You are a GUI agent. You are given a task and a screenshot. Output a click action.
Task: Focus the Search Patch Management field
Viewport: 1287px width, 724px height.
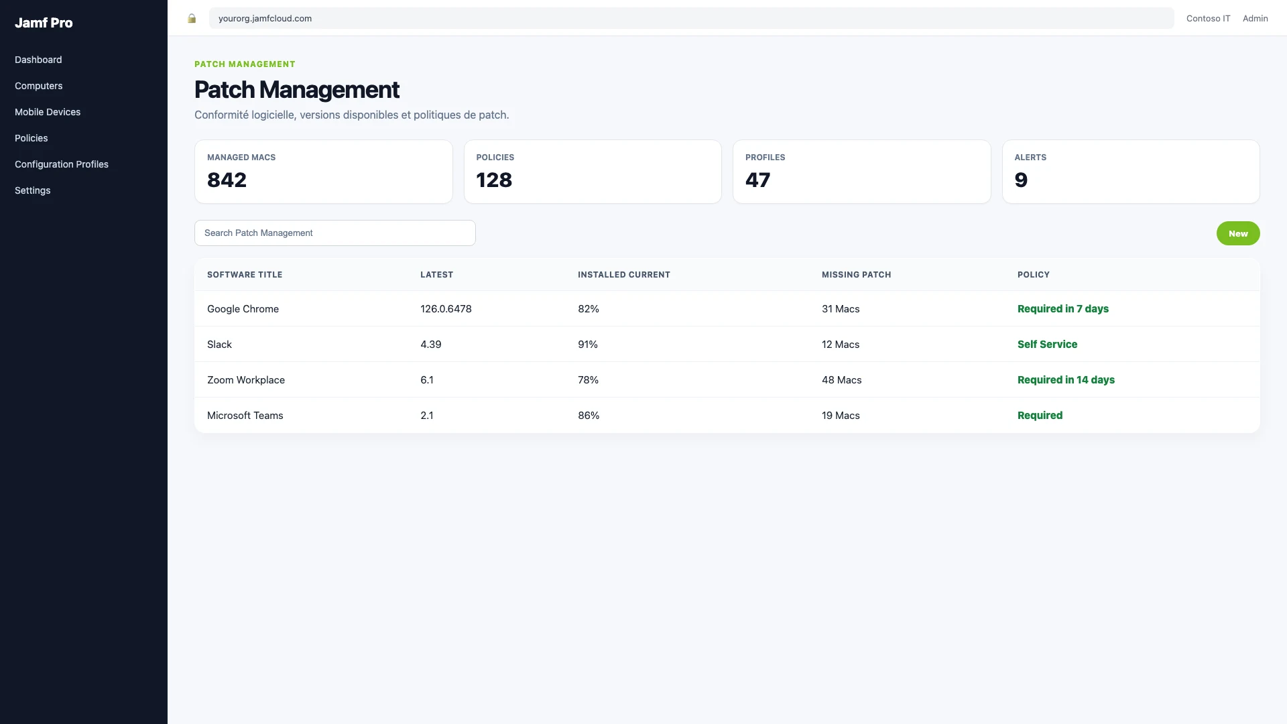click(x=335, y=233)
